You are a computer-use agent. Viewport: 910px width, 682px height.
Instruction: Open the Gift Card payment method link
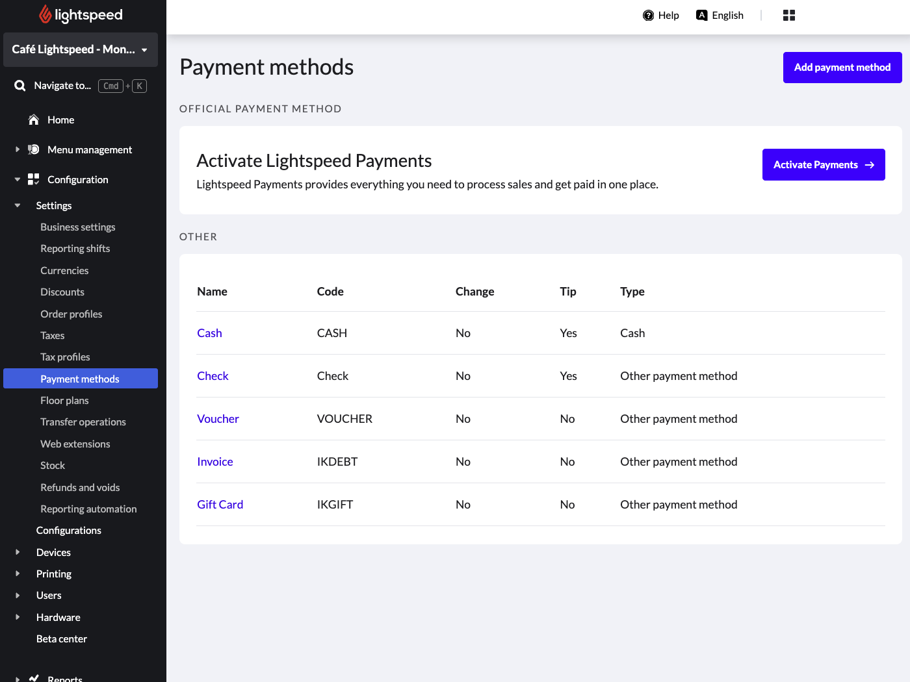pyautogui.click(x=220, y=505)
